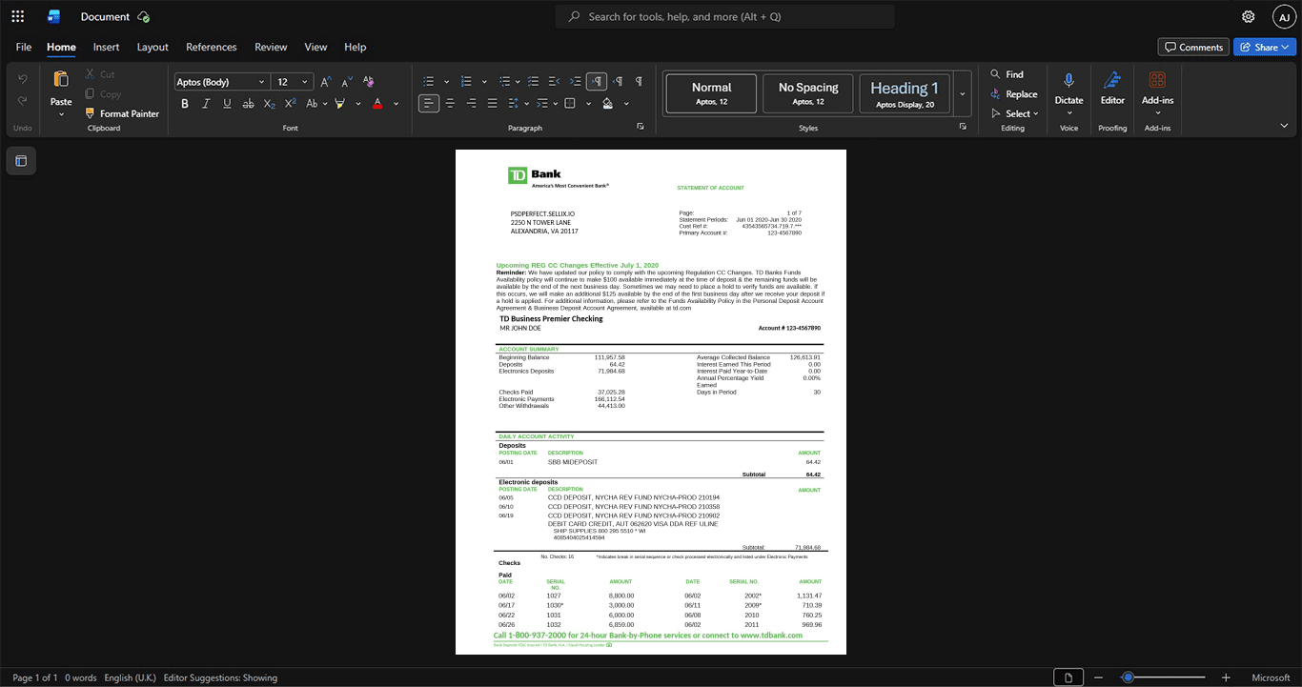Viewport: 1302px width, 687px height.
Task: Open paragraph settings dialog launcher
Action: pyautogui.click(x=641, y=126)
